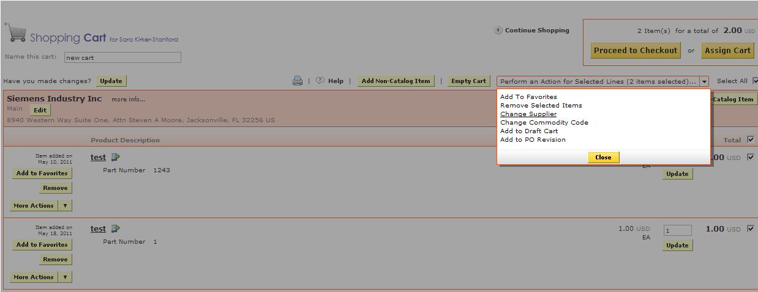Click green icon beside second test item
This screenshot has height=292, width=758.
(116, 228)
